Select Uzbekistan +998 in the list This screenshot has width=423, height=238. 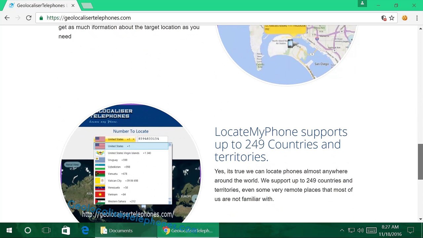coord(132,167)
